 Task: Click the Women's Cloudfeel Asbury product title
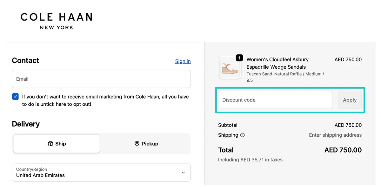coord(277,63)
